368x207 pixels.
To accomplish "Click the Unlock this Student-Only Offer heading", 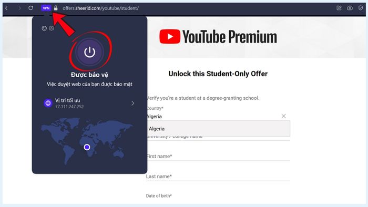I will click(218, 74).
